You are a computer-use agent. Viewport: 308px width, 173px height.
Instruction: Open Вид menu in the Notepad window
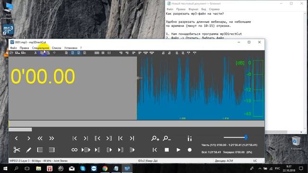[204, 9]
